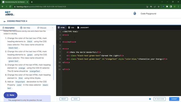Click the share icon in address bar
The image size is (181, 102).
(x=155, y=7)
